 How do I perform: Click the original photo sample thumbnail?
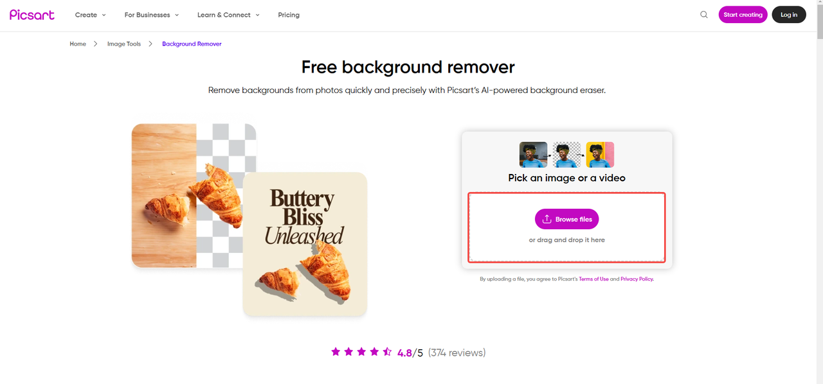click(x=533, y=155)
